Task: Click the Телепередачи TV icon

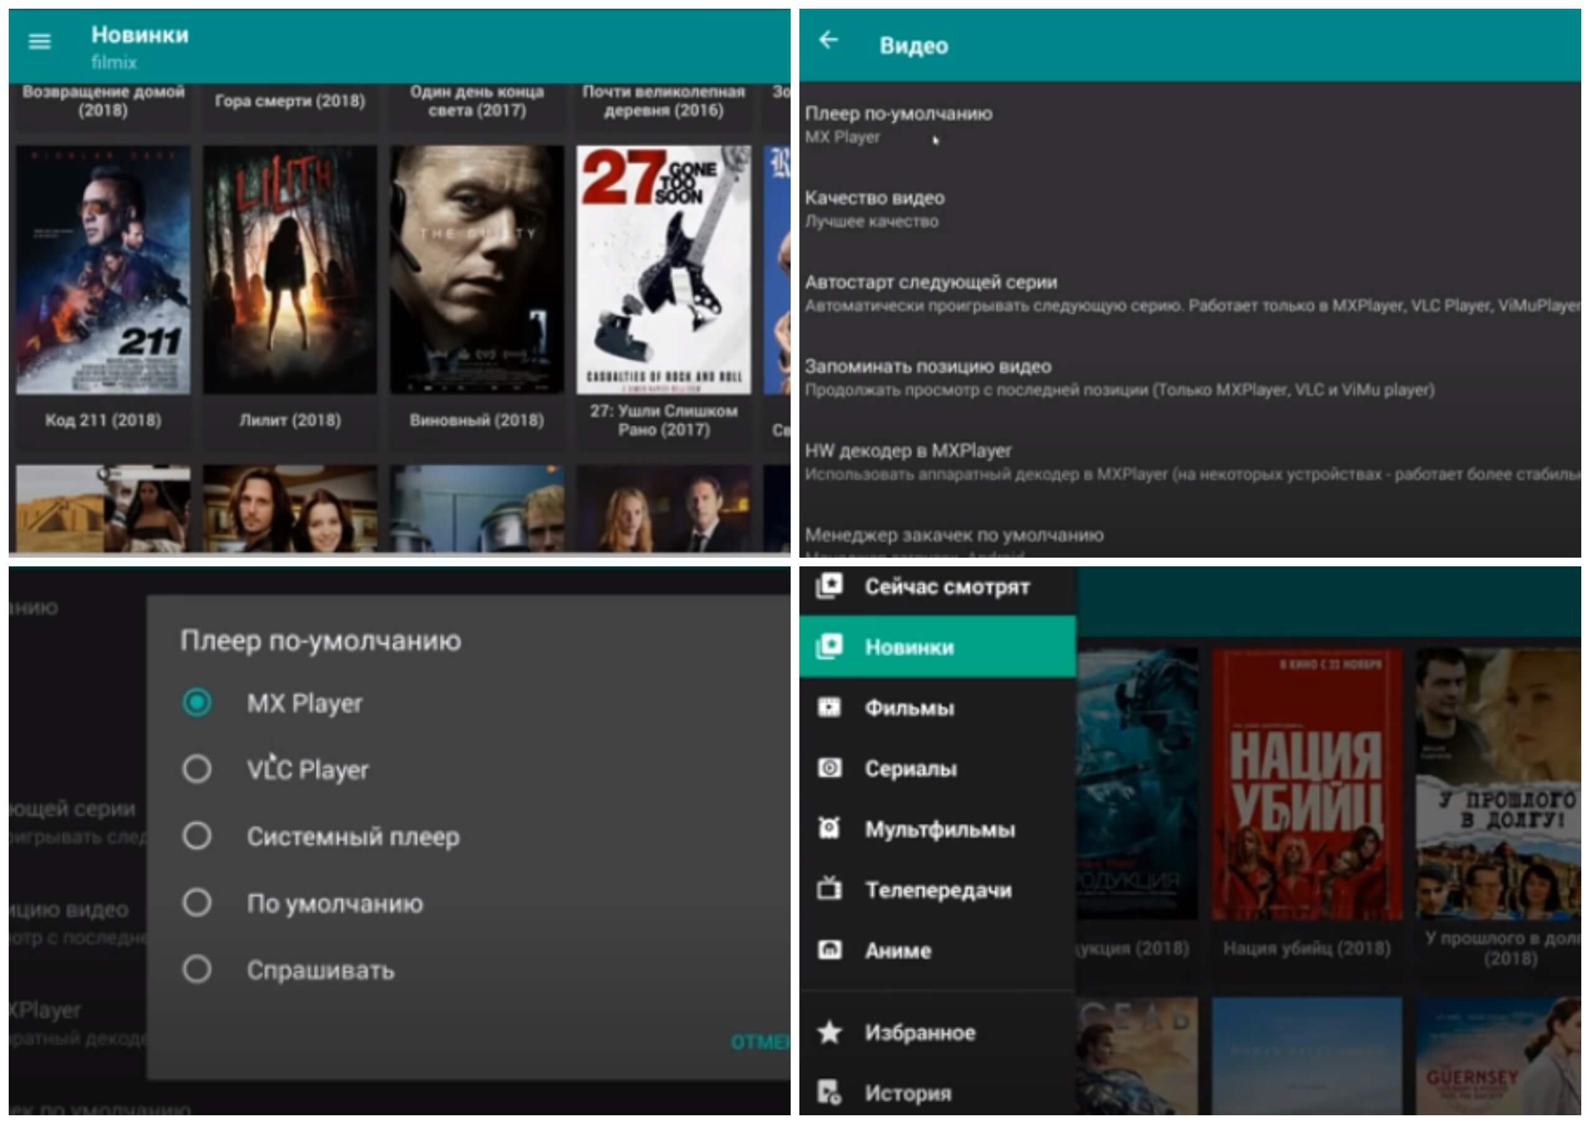Action: pyautogui.click(x=829, y=889)
